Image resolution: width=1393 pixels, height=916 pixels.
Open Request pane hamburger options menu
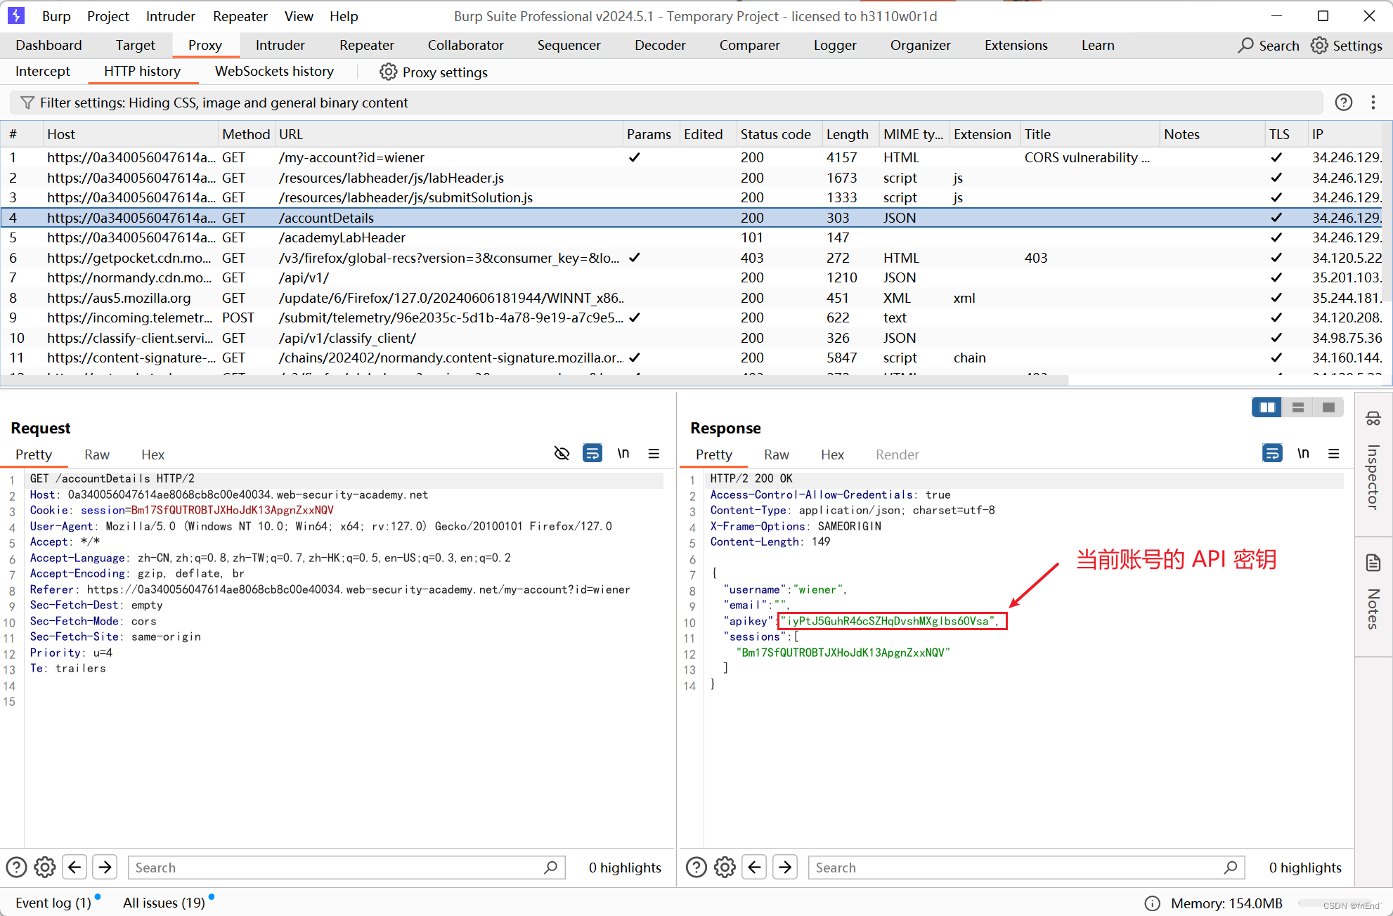coord(654,454)
